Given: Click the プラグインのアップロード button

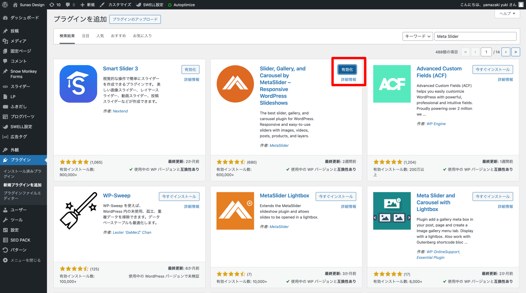Looking at the screenshot, I should pos(135,19).
